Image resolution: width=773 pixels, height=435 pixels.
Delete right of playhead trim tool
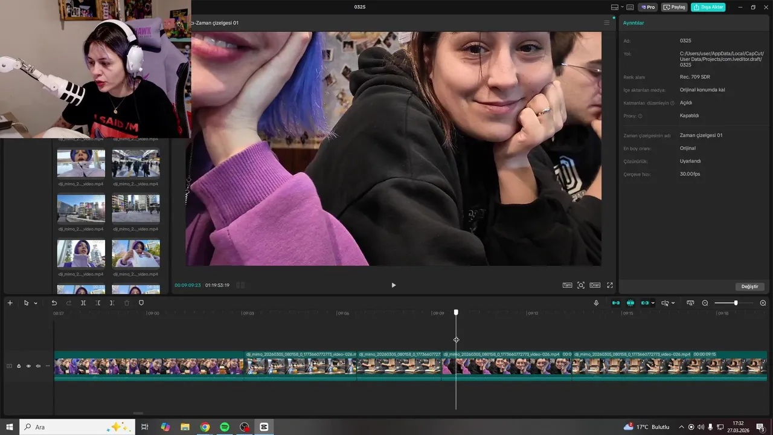(112, 303)
